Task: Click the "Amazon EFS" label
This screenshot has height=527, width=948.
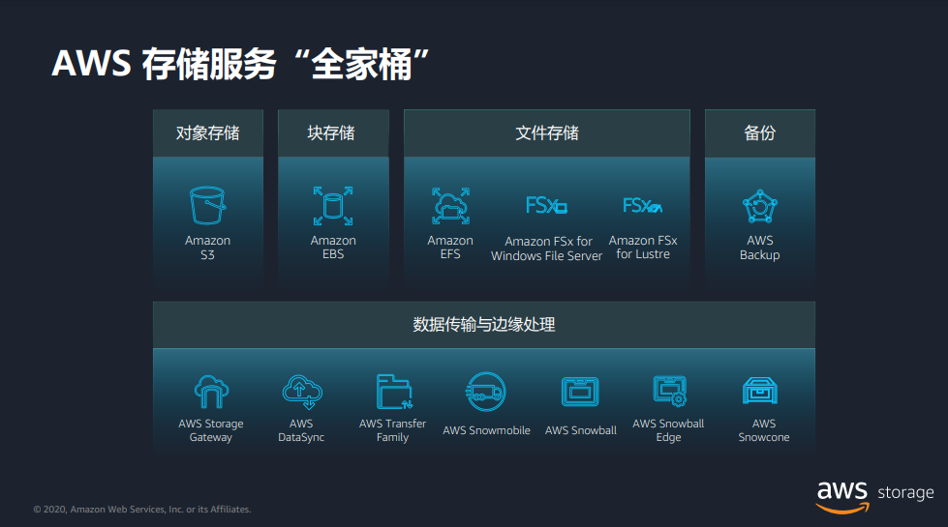Action: coord(450,247)
